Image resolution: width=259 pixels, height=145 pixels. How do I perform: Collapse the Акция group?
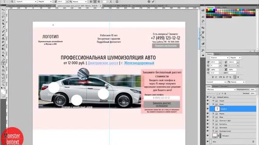(213, 101)
